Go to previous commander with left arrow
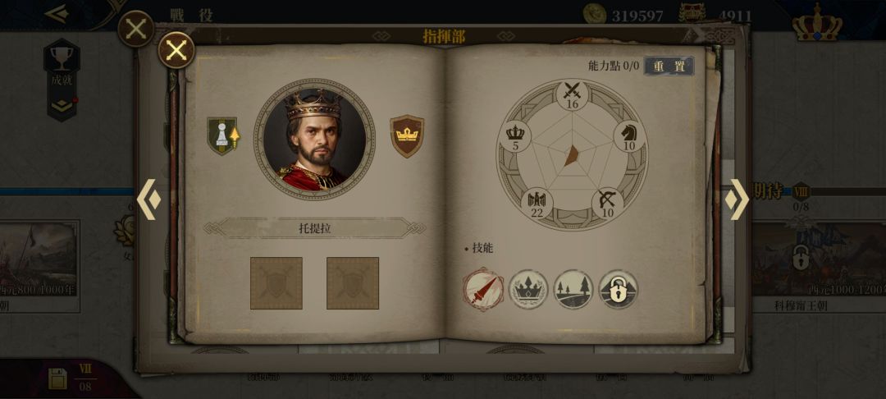This screenshot has width=886, height=399. [149, 199]
